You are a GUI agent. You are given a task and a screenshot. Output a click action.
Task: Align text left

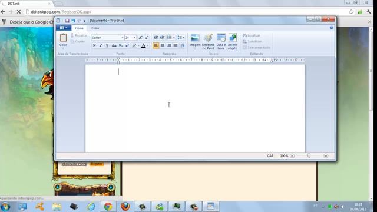156,45
